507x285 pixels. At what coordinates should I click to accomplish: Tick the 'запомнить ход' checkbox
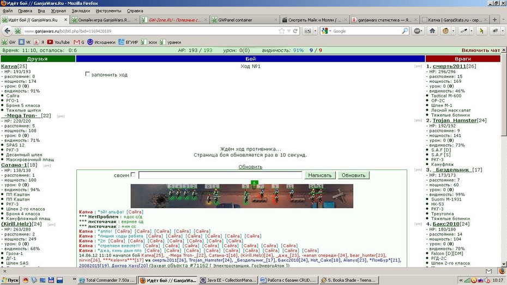coord(87,74)
